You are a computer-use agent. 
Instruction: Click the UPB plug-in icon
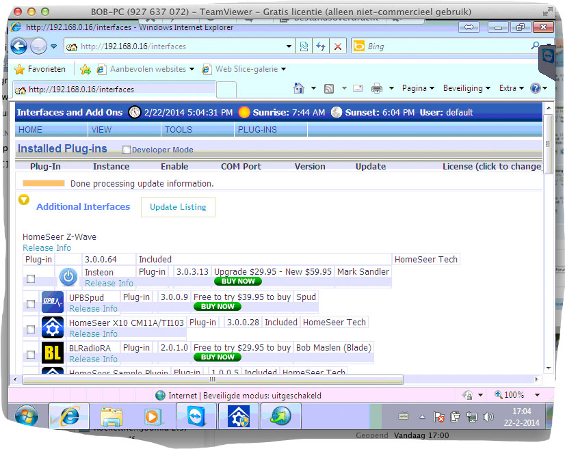coord(53,302)
